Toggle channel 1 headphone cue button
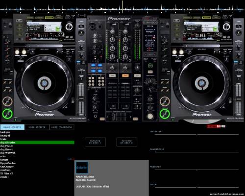 coord(112,75)
